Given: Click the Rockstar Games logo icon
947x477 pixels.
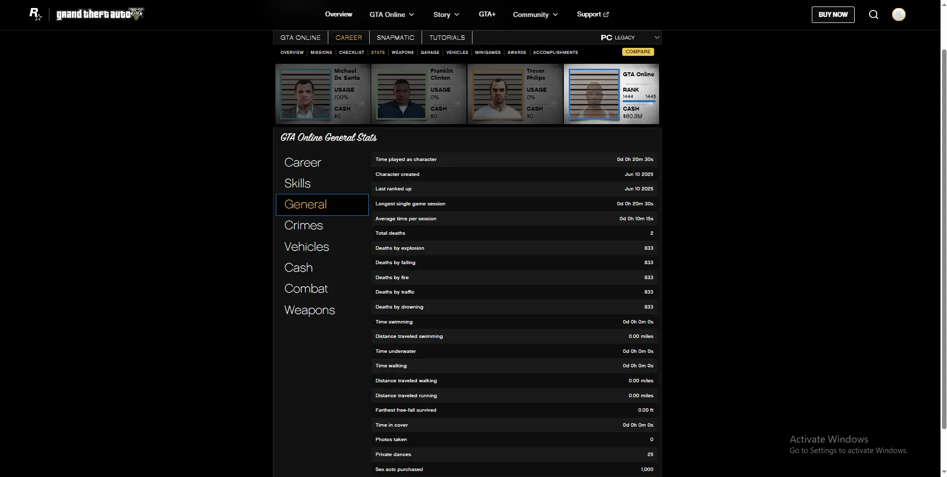Looking at the screenshot, I should tap(35, 14).
